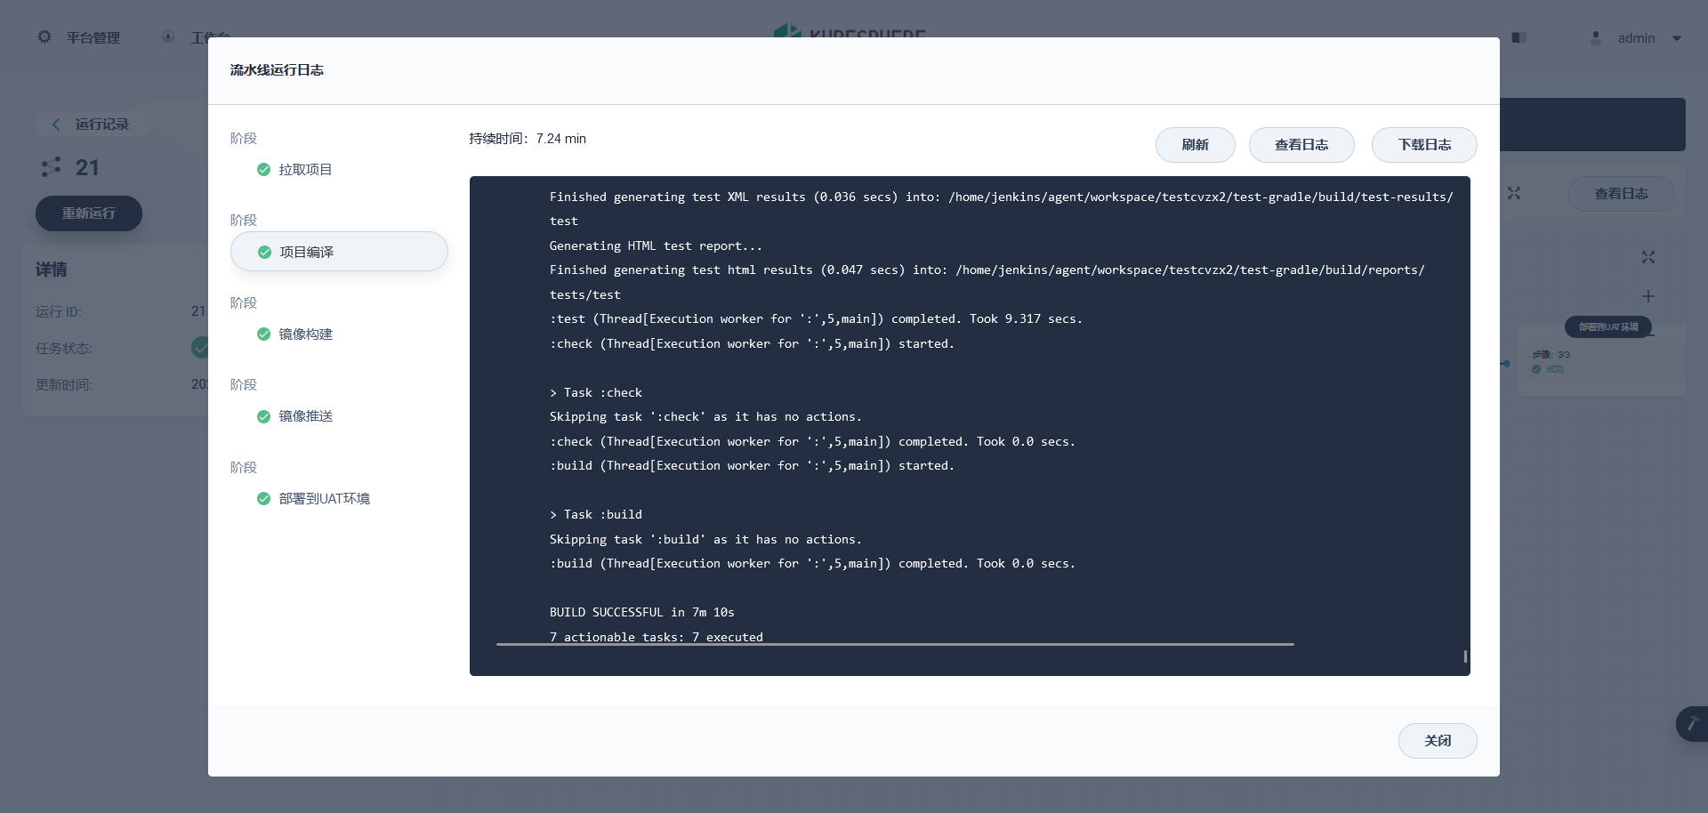The image size is (1708, 813).
Task: Click the '> Task :build' log line
Action: pyautogui.click(x=596, y=515)
